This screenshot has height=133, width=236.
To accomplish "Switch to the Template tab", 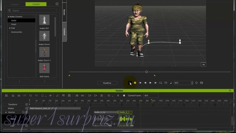I will [15, 4].
